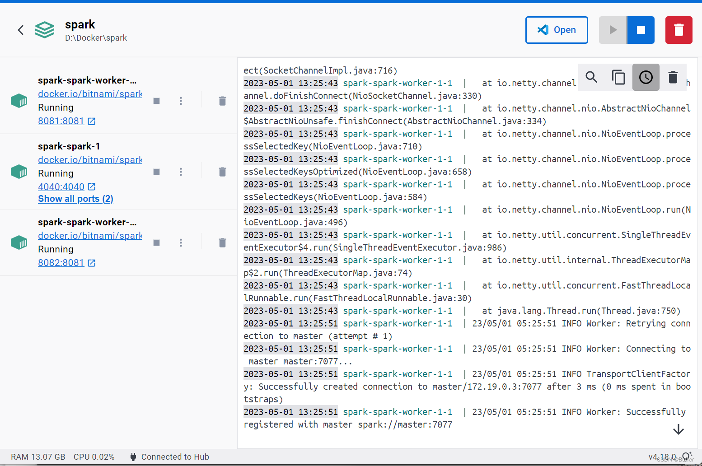
Task: Click the RAM 13.07 GB indicator
Action: tap(38, 457)
